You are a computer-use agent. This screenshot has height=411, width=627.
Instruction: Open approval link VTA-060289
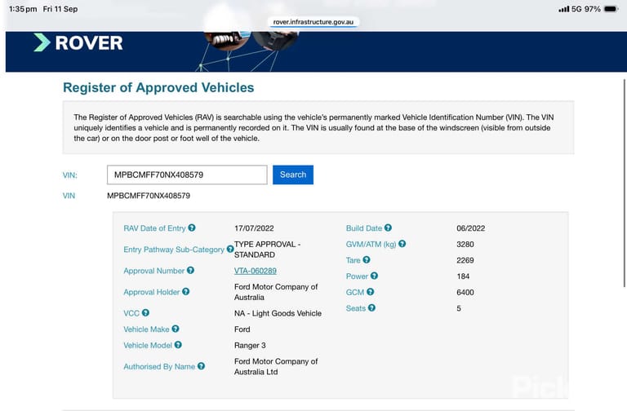(255, 271)
